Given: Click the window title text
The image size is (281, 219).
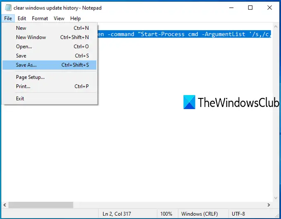Looking at the screenshot, I should (x=57, y=8).
